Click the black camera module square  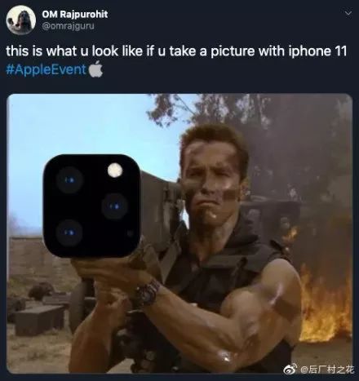click(92, 206)
